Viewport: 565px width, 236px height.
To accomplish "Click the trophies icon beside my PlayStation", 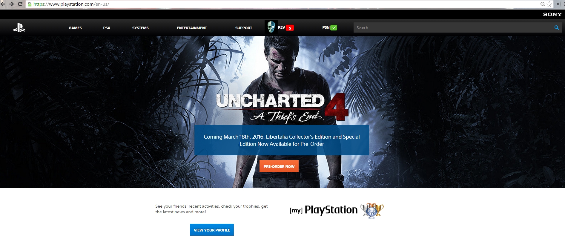I will pos(371,211).
